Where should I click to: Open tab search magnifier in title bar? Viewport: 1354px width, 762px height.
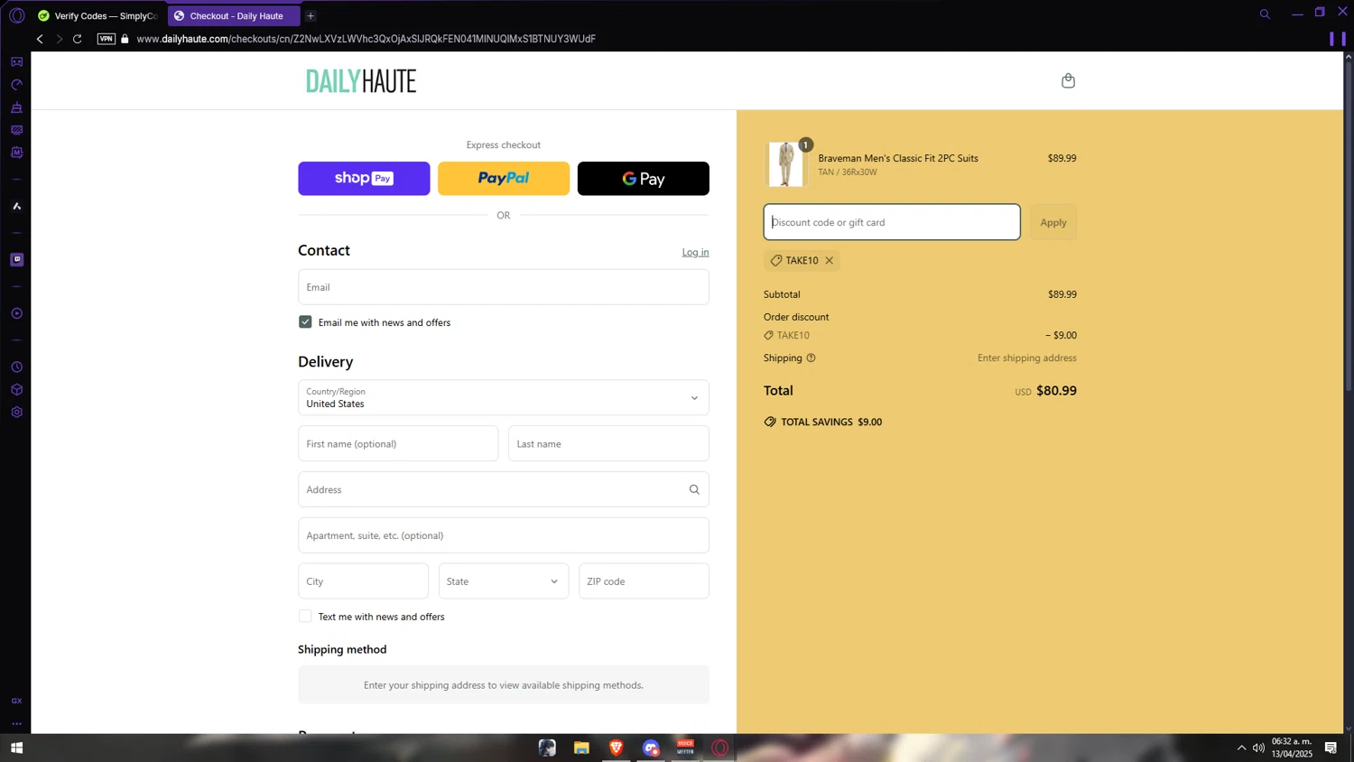pos(1265,14)
